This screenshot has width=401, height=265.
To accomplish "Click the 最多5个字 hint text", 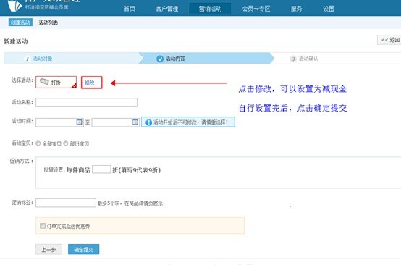I will 130,203.
